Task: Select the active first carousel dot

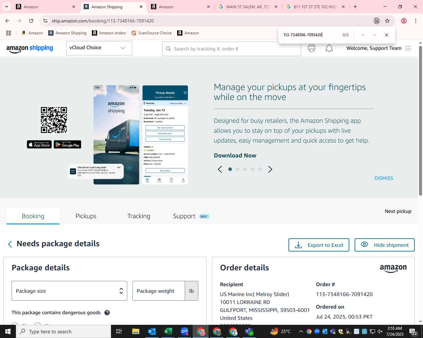Action: [x=230, y=169]
